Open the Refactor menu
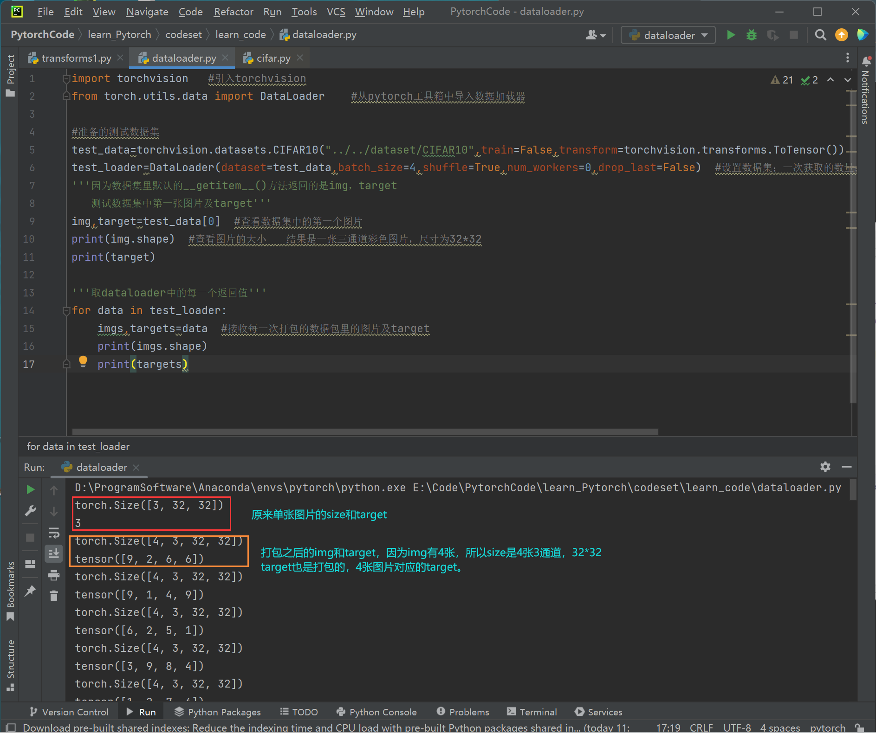The width and height of the screenshot is (876, 733). tap(233, 12)
